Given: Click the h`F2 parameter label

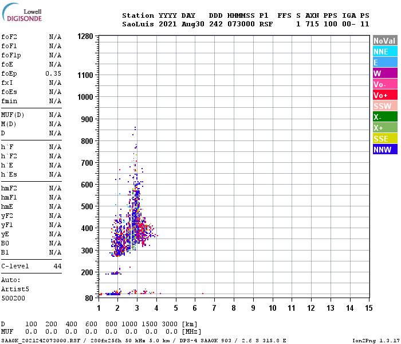Looking at the screenshot, I should click(9, 156).
